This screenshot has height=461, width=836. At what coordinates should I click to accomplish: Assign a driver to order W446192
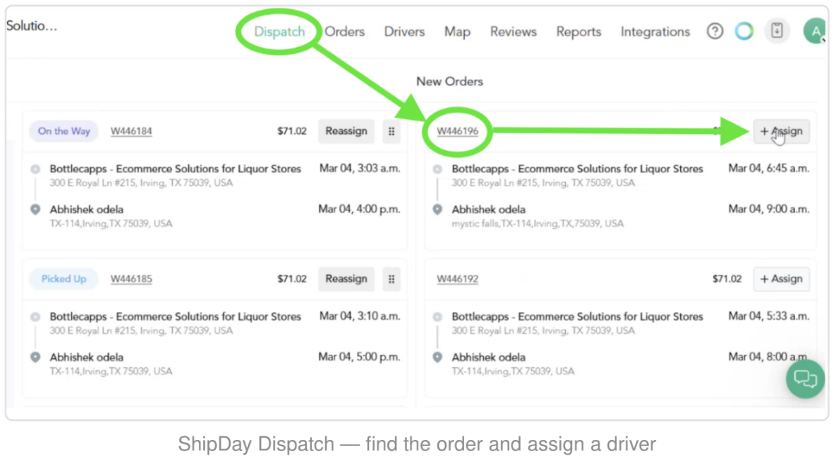781,278
